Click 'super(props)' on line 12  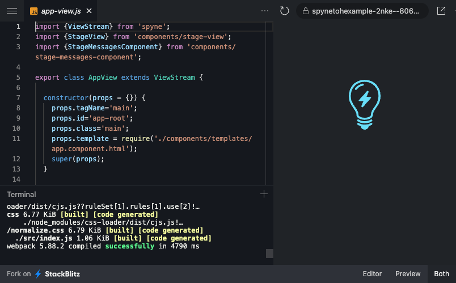coord(76,159)
